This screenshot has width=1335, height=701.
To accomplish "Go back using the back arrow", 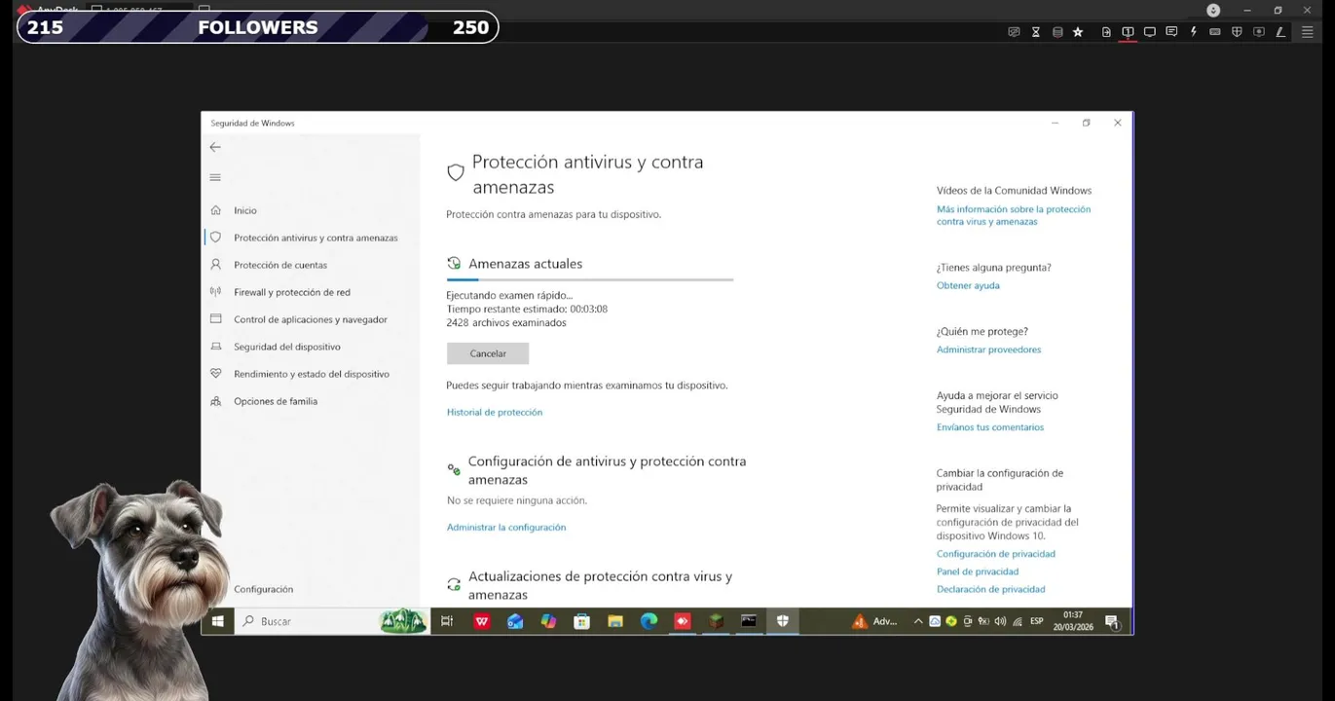I will click(x=215, y=147).
